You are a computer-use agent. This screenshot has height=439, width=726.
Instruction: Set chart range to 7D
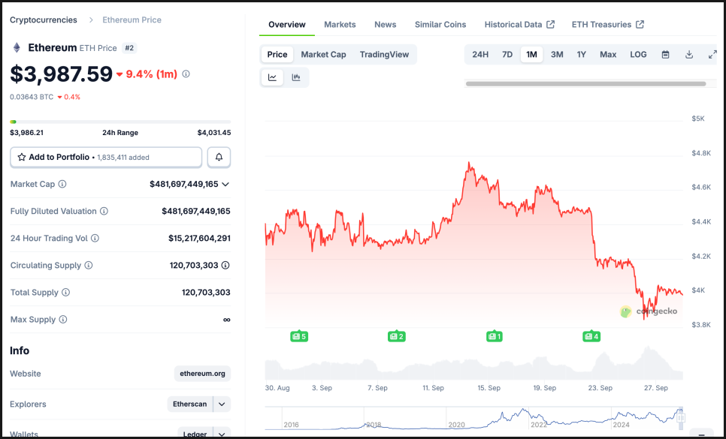tap(507, 55)
